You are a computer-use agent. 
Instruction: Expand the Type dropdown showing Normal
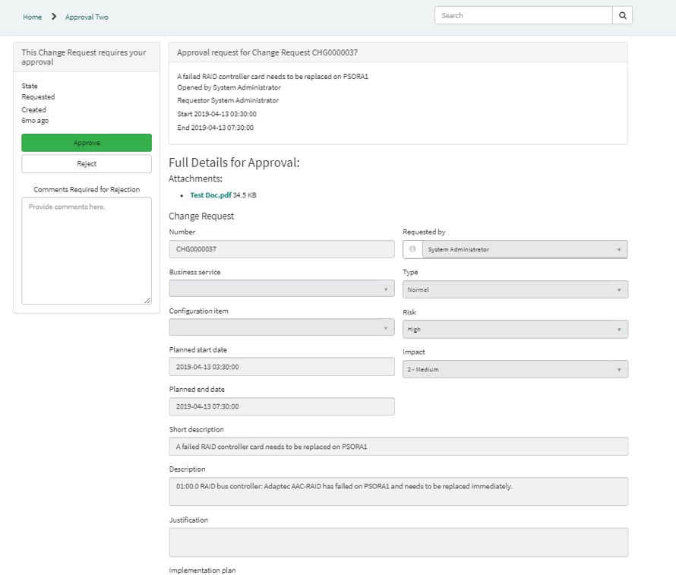515,289
